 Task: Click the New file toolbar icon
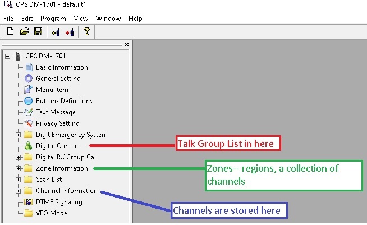click(x=10, y=31)
